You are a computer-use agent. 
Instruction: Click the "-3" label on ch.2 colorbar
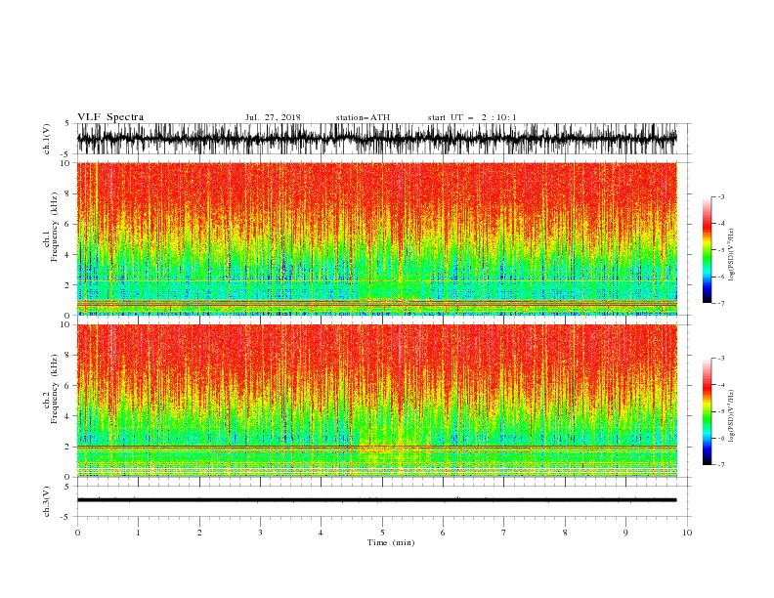[x=720, y=359]
